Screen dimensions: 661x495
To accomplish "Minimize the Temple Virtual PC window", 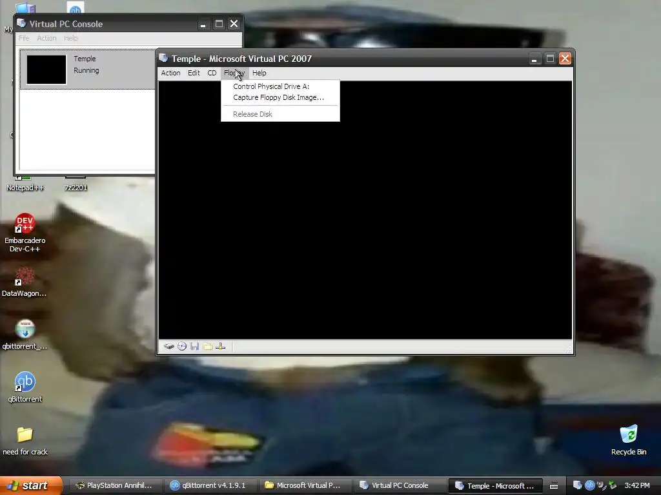I will (x=534, y=59).
